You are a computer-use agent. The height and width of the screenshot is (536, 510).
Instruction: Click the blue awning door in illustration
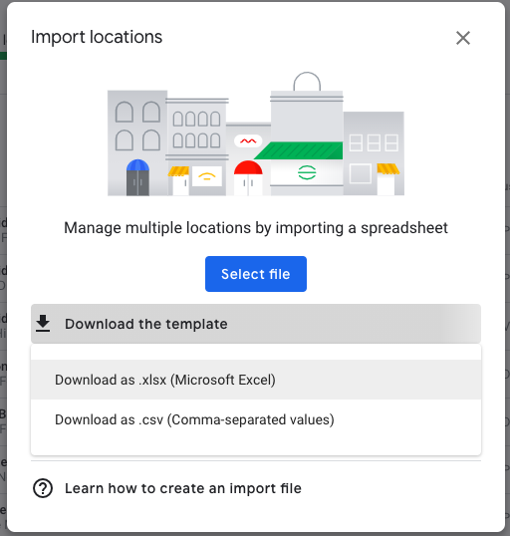pyautogui.click(x=137, y=177)
